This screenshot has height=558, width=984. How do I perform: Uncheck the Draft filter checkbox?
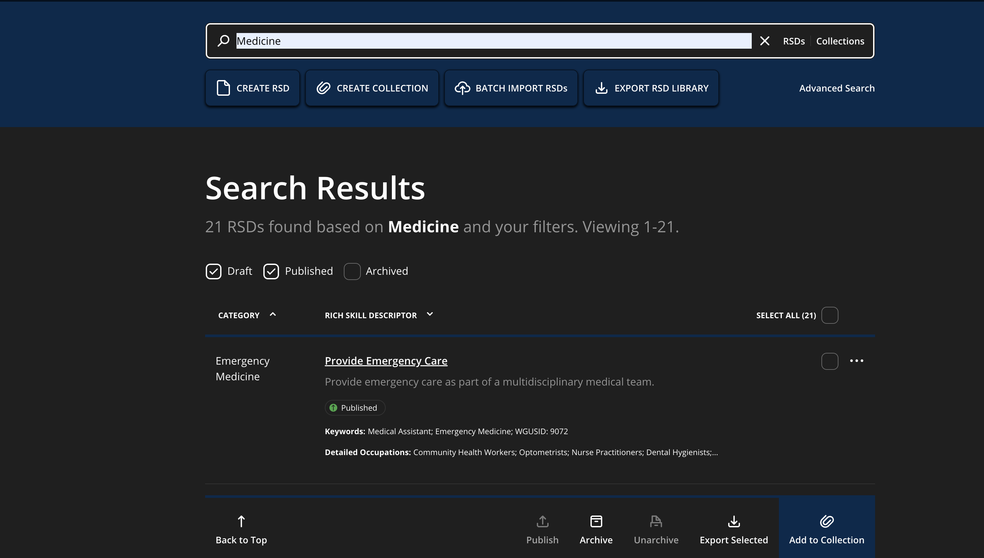pos(214,271)
